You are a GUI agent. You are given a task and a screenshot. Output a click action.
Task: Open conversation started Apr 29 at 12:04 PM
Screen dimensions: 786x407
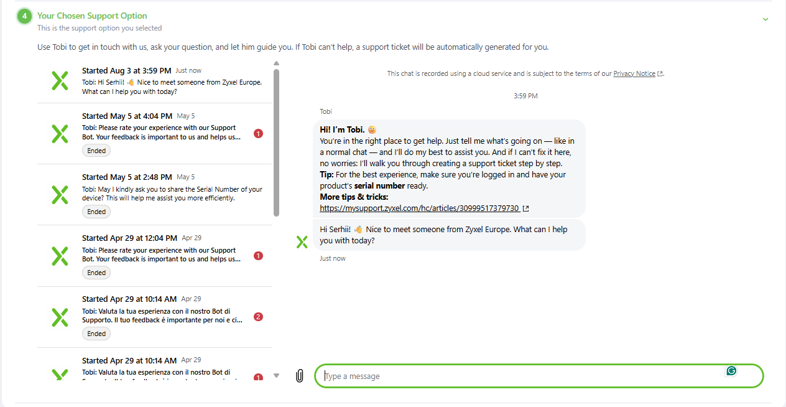click(154, 256)
